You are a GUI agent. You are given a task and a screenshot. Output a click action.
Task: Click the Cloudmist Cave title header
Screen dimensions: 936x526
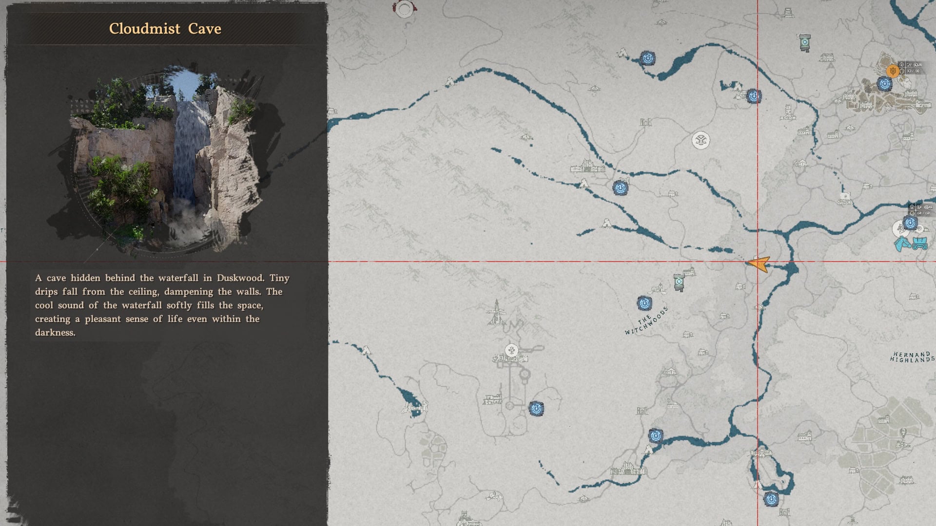point(164,28)
